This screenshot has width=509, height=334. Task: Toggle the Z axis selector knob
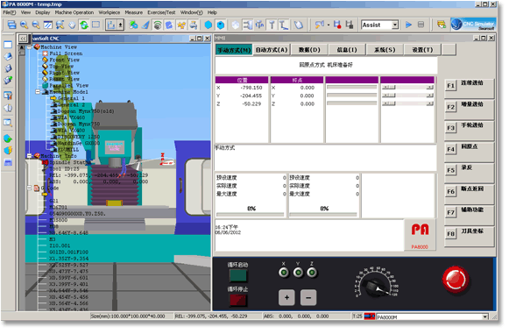click(312, 273)
